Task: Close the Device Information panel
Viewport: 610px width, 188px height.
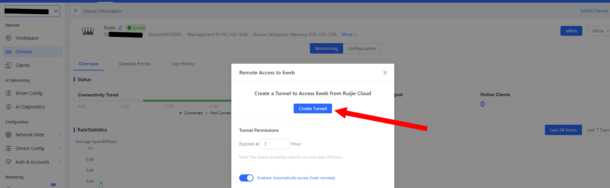Action: (x=76, y=11)
